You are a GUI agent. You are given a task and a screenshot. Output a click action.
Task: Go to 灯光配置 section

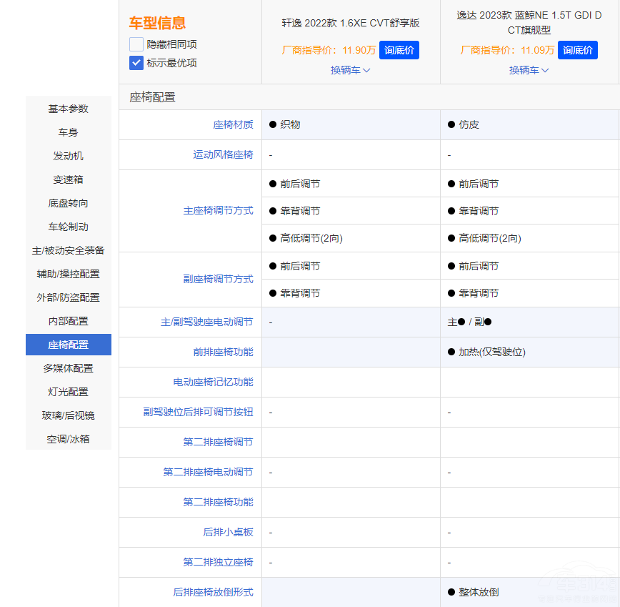69,392
